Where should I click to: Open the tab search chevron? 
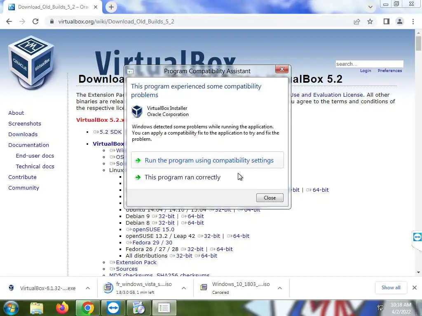point(370,7)
